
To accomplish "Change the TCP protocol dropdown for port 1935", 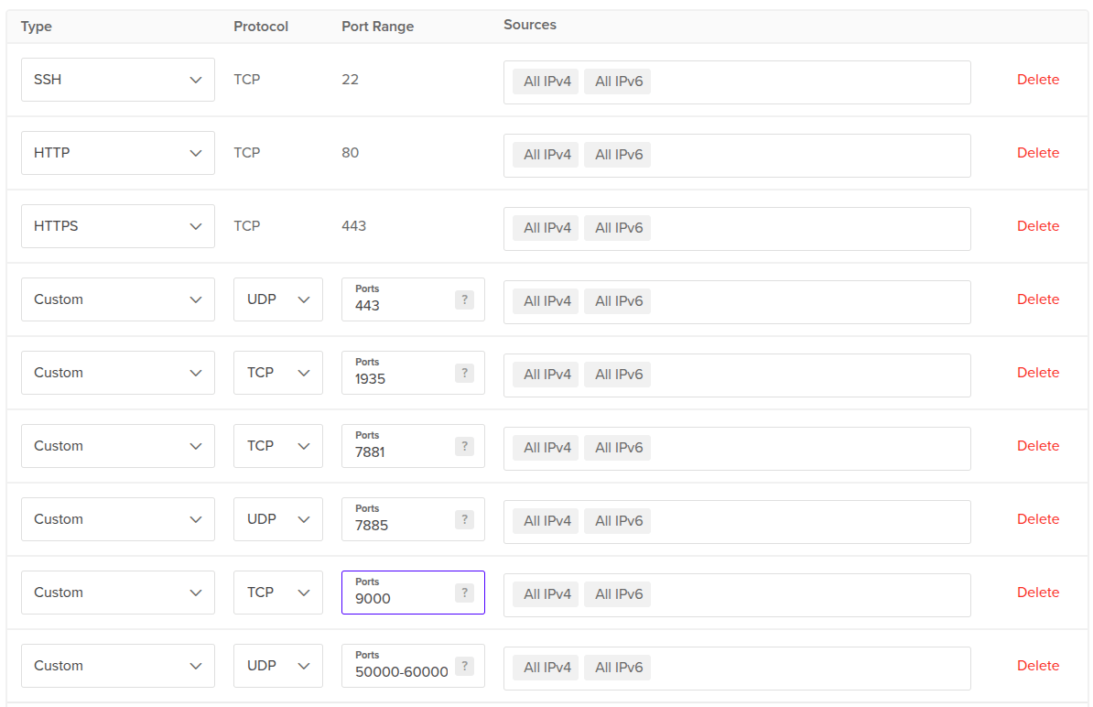I will click(x=277, y=373).
